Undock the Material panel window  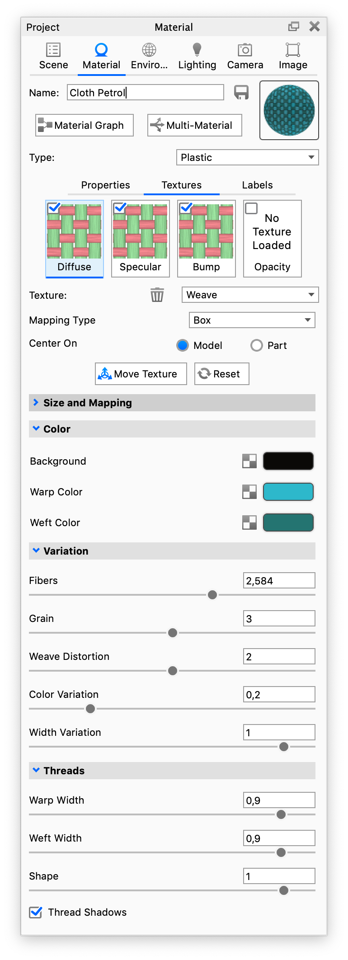294,27
